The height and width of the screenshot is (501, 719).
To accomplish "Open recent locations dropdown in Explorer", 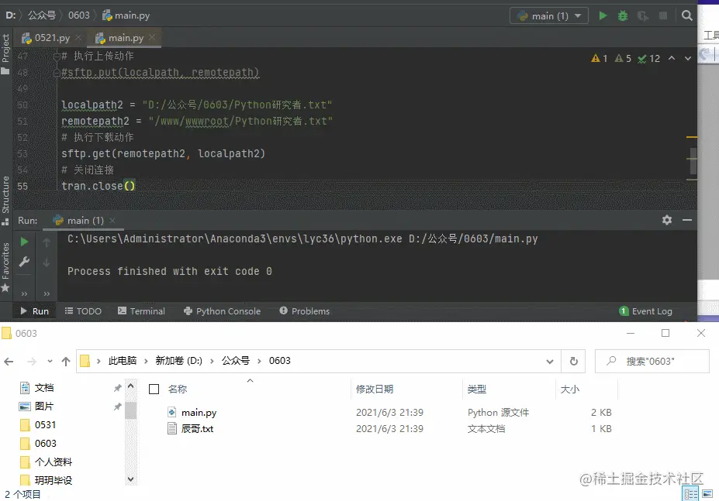I will click(x=50, y=362).
